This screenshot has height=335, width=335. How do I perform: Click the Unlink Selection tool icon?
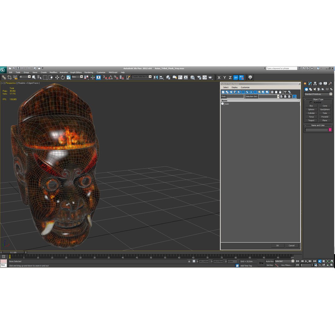click(9, 77)
